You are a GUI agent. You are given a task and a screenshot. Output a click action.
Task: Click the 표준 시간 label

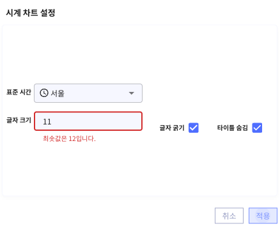[x=19, y=92]
